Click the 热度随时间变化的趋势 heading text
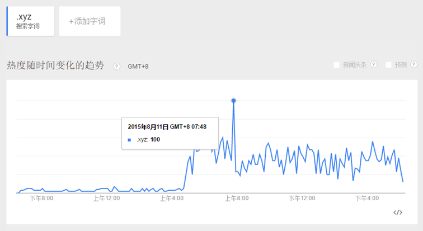423x231 pixels. [x=55, y=65]
